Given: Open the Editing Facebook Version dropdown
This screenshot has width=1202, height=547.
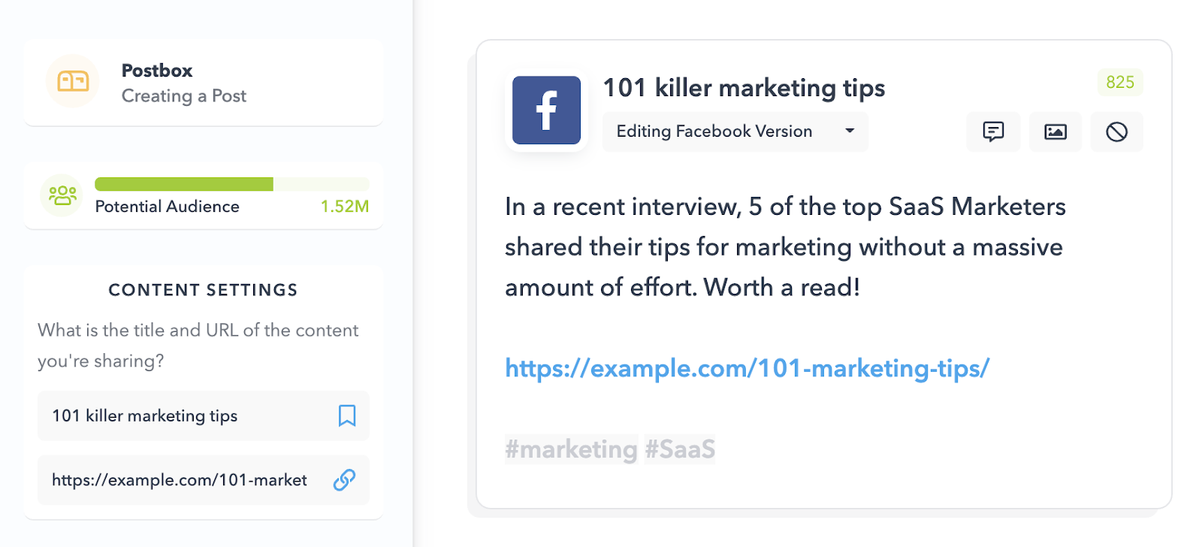Looking at the screenshot, I should (x=714, y=131).
